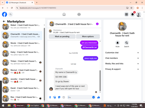The height and width of the screenshot is (108, 145).
Task: Click the message thread scrollbar
Action: (x=100, y=81)
